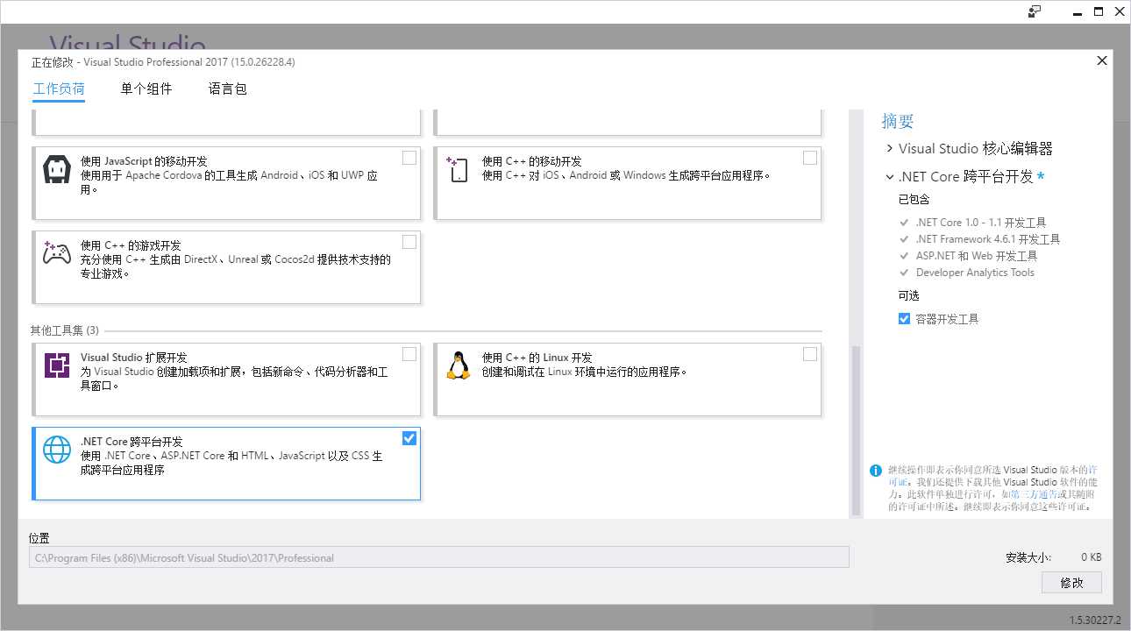
Task: Click the Visual Studio extension development icon
Action: (57, 365)
